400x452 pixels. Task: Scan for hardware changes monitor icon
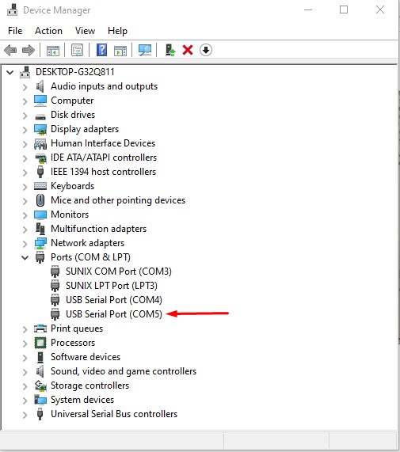coord(145,50)
